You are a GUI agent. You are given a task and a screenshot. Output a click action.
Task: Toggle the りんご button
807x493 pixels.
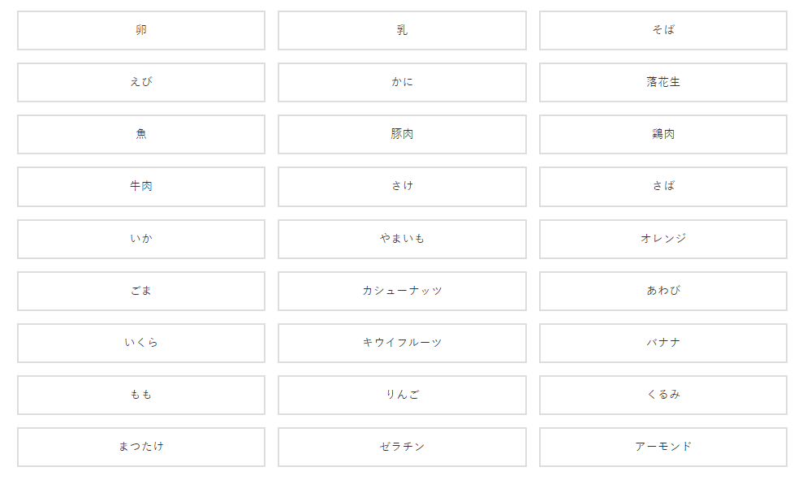point(402,395)
